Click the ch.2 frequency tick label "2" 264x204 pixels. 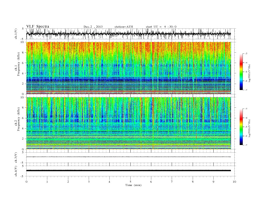[x=23, y=139]
